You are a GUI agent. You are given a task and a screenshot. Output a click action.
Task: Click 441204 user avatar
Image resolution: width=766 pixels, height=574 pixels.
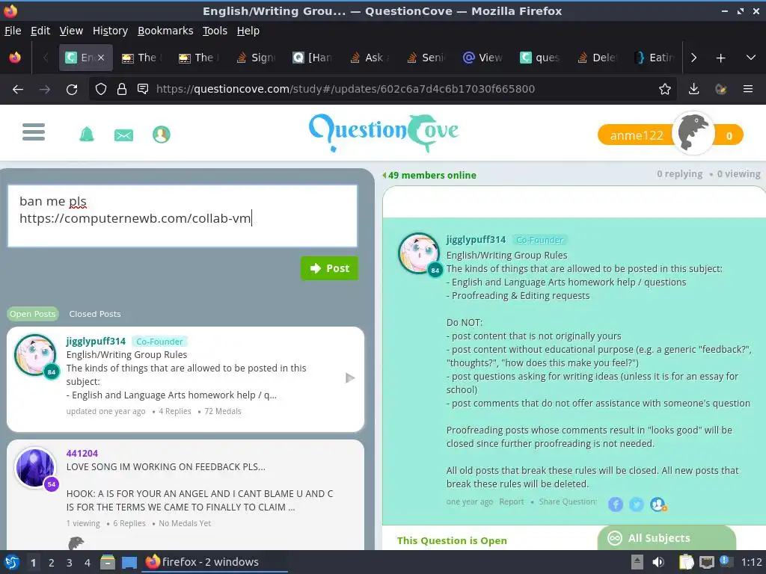(x=35, y=468)
